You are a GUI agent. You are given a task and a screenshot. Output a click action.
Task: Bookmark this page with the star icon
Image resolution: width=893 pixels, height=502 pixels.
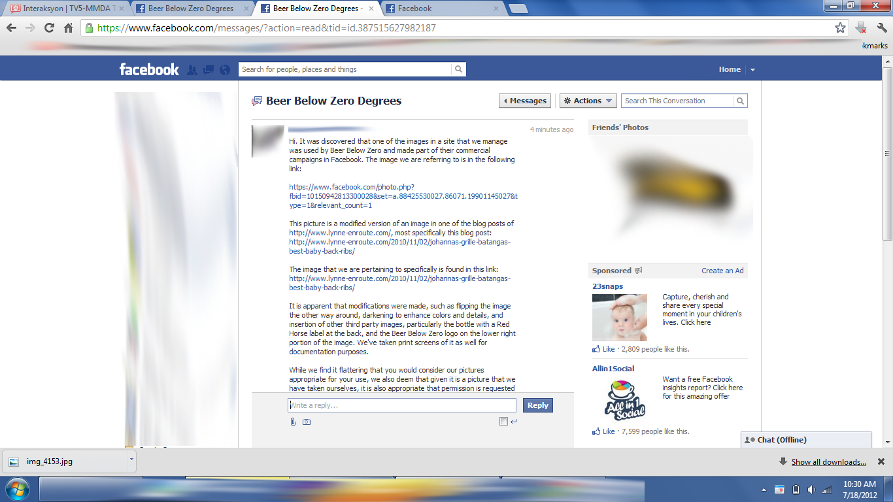[841, 28]
